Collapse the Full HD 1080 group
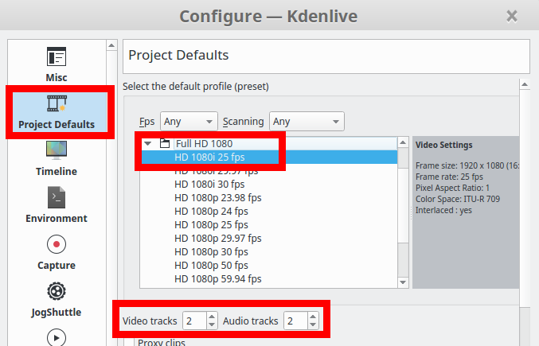Viewport: 539px width, 346px height. click(148, 143)
